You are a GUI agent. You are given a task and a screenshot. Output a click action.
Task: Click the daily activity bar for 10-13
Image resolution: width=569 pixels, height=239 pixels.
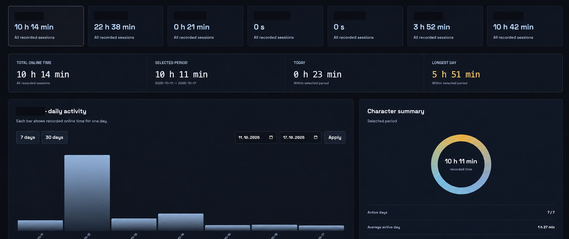(x=134, y=225)
